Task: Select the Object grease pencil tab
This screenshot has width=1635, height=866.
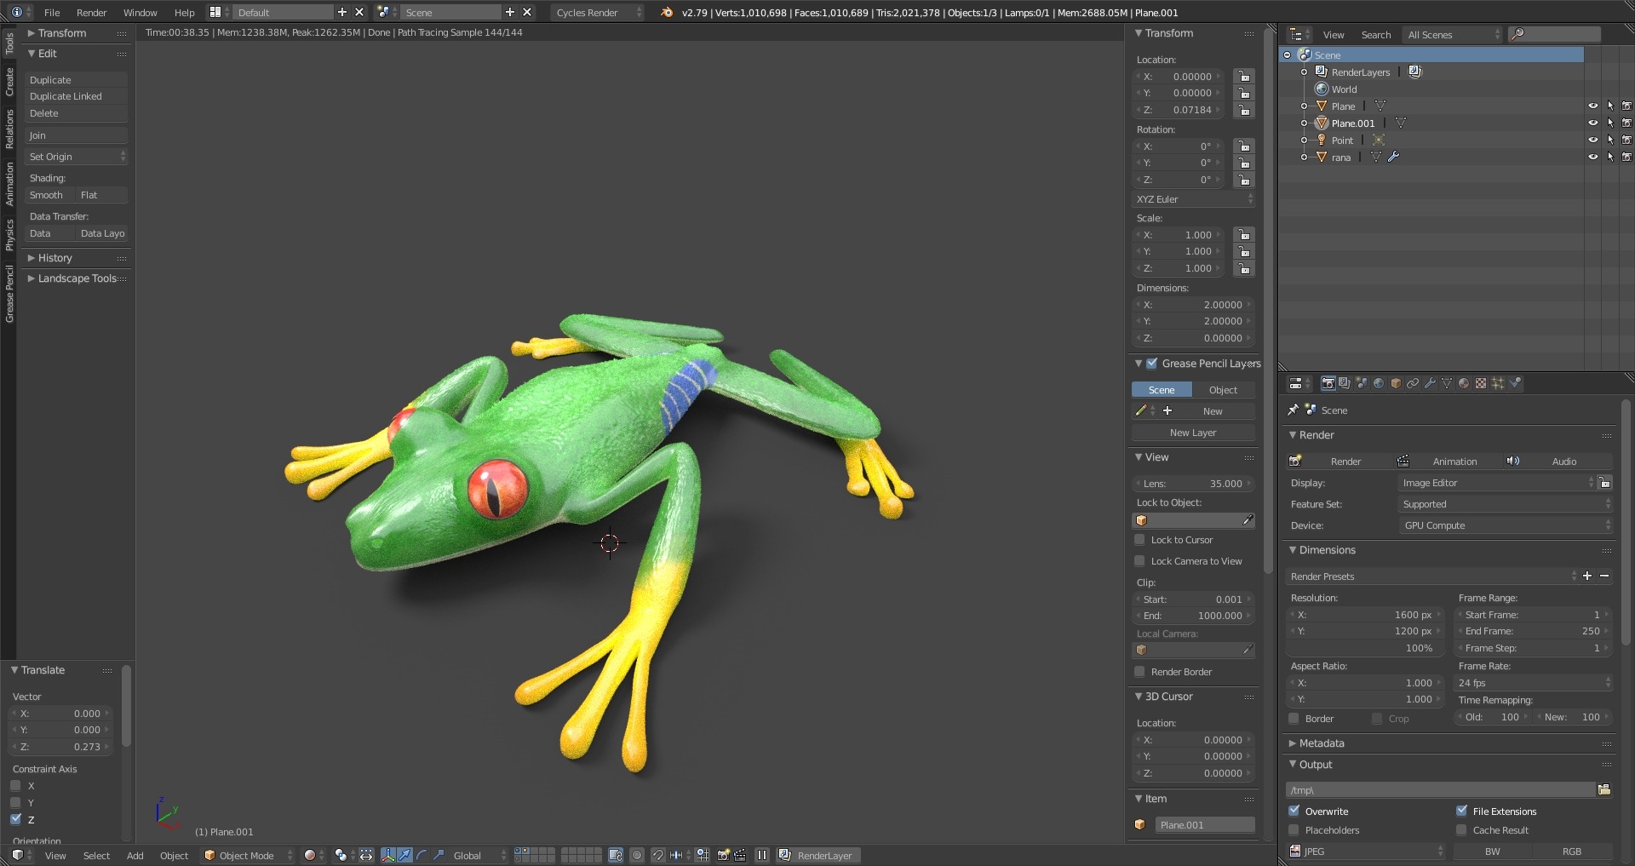Action: click(1223, 390)
